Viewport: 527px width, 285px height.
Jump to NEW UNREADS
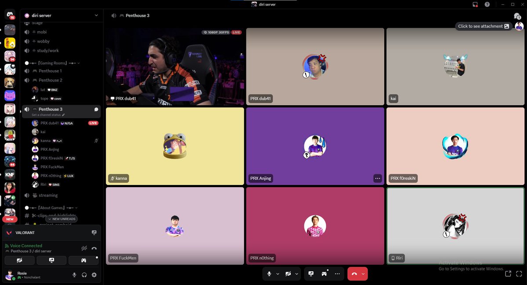61,219
